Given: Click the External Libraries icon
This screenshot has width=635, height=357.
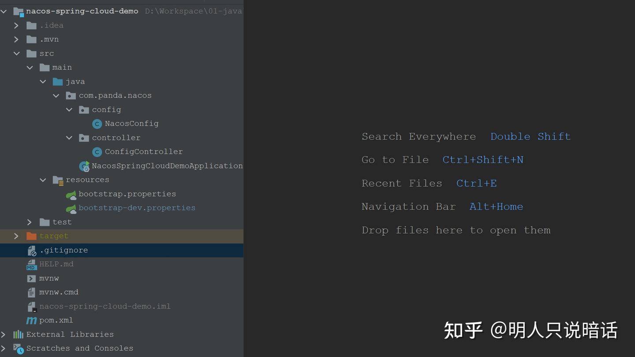Looking at the screenshot, I should (18, 334).
